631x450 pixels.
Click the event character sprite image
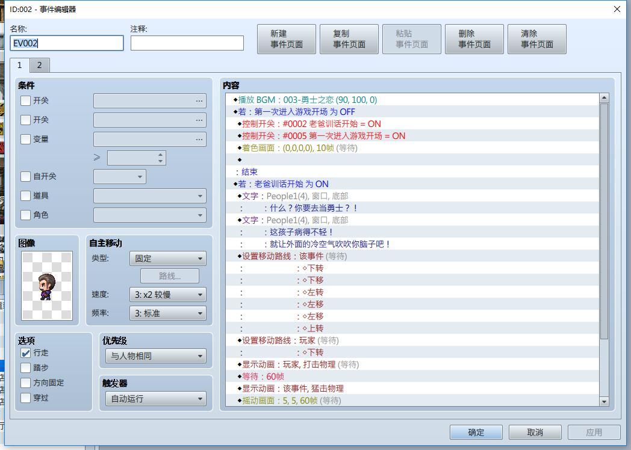coord(47,286)
